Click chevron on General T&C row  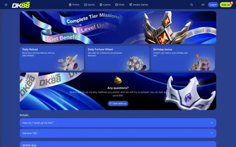212,133
